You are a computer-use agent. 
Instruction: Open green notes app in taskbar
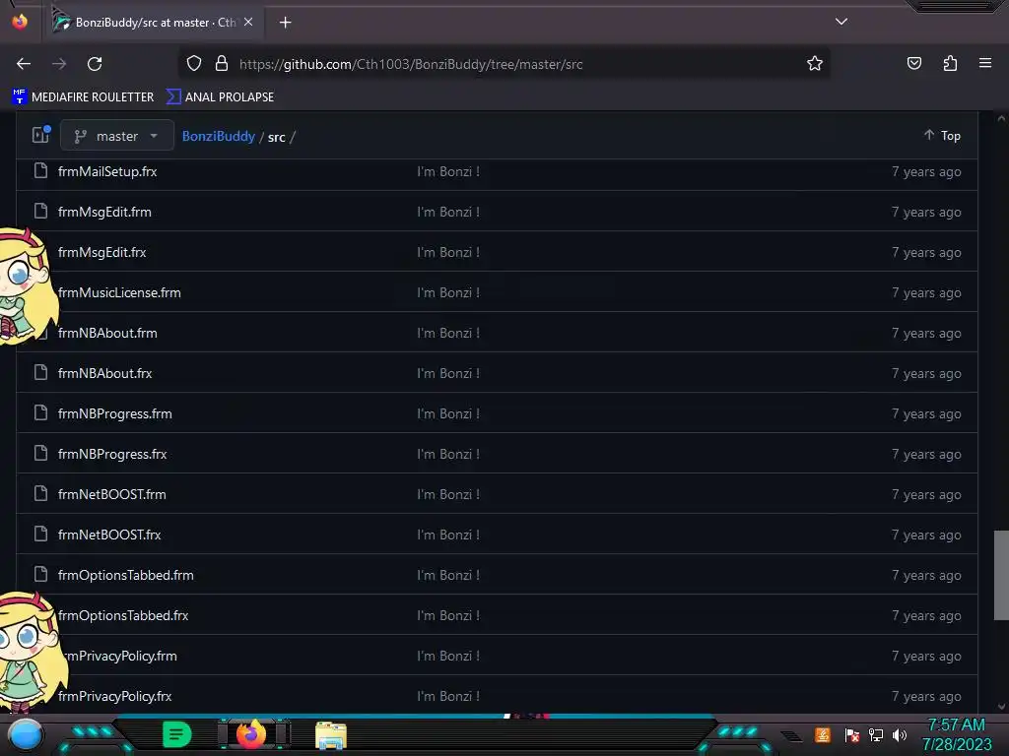pos(177,734)
